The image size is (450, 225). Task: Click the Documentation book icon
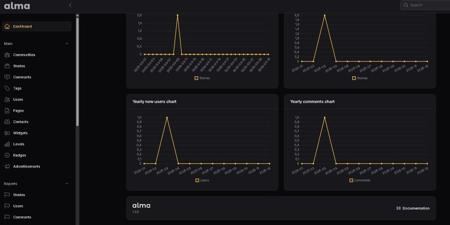pos(398,208)
